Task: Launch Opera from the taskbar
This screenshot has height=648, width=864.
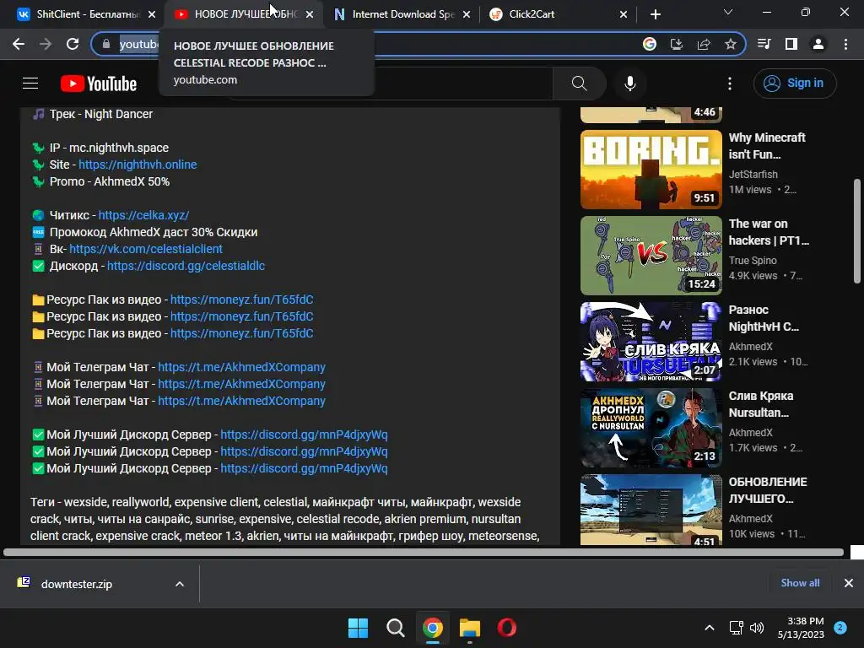Action: point(507,628)
